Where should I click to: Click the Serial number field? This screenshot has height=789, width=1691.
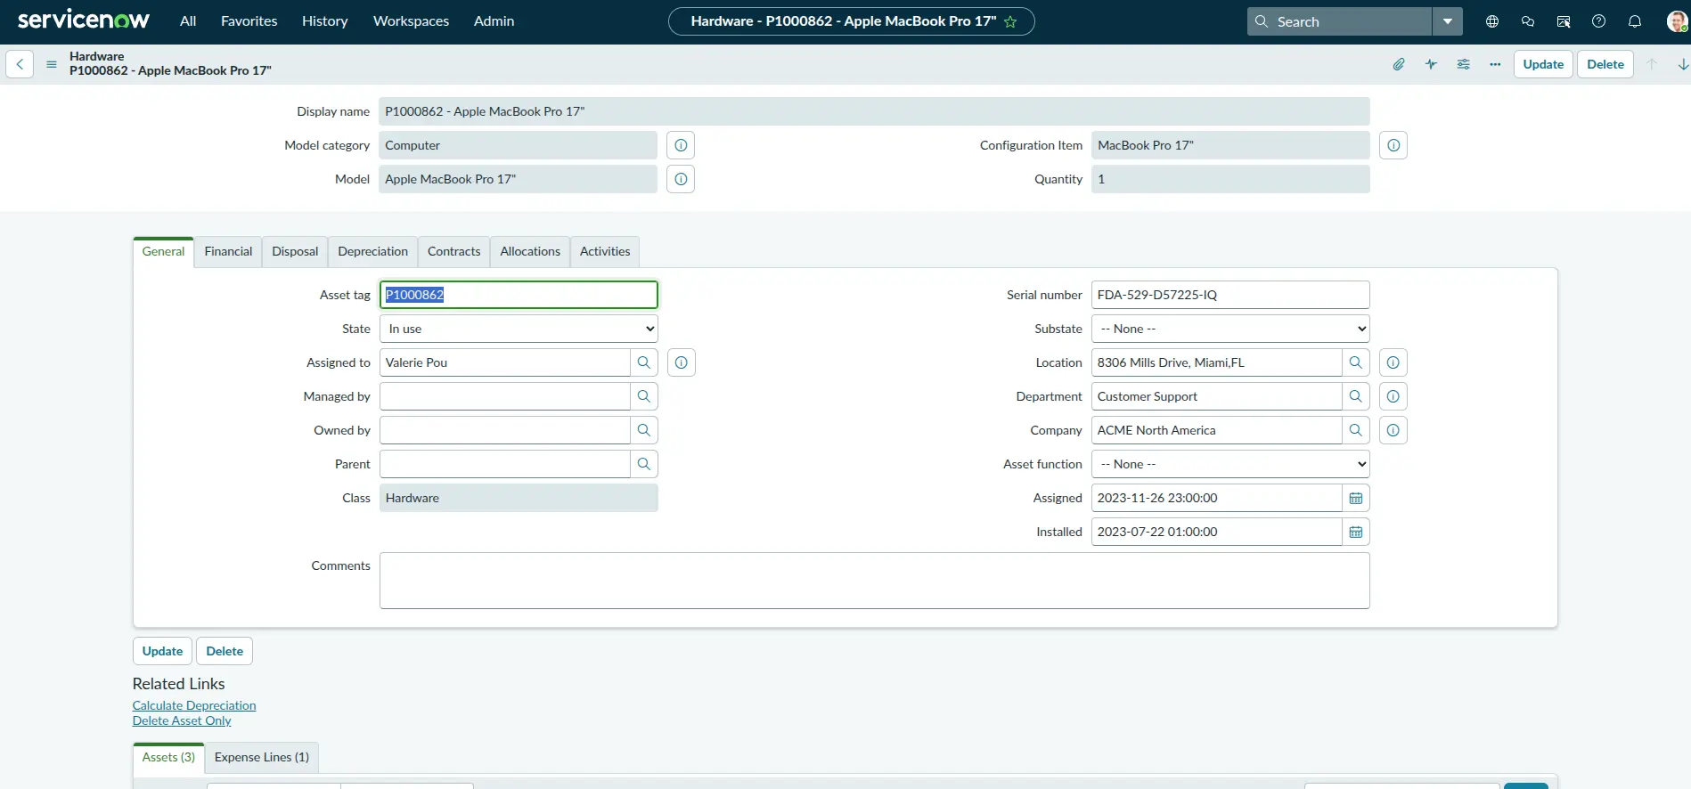tap(1230, 295)
